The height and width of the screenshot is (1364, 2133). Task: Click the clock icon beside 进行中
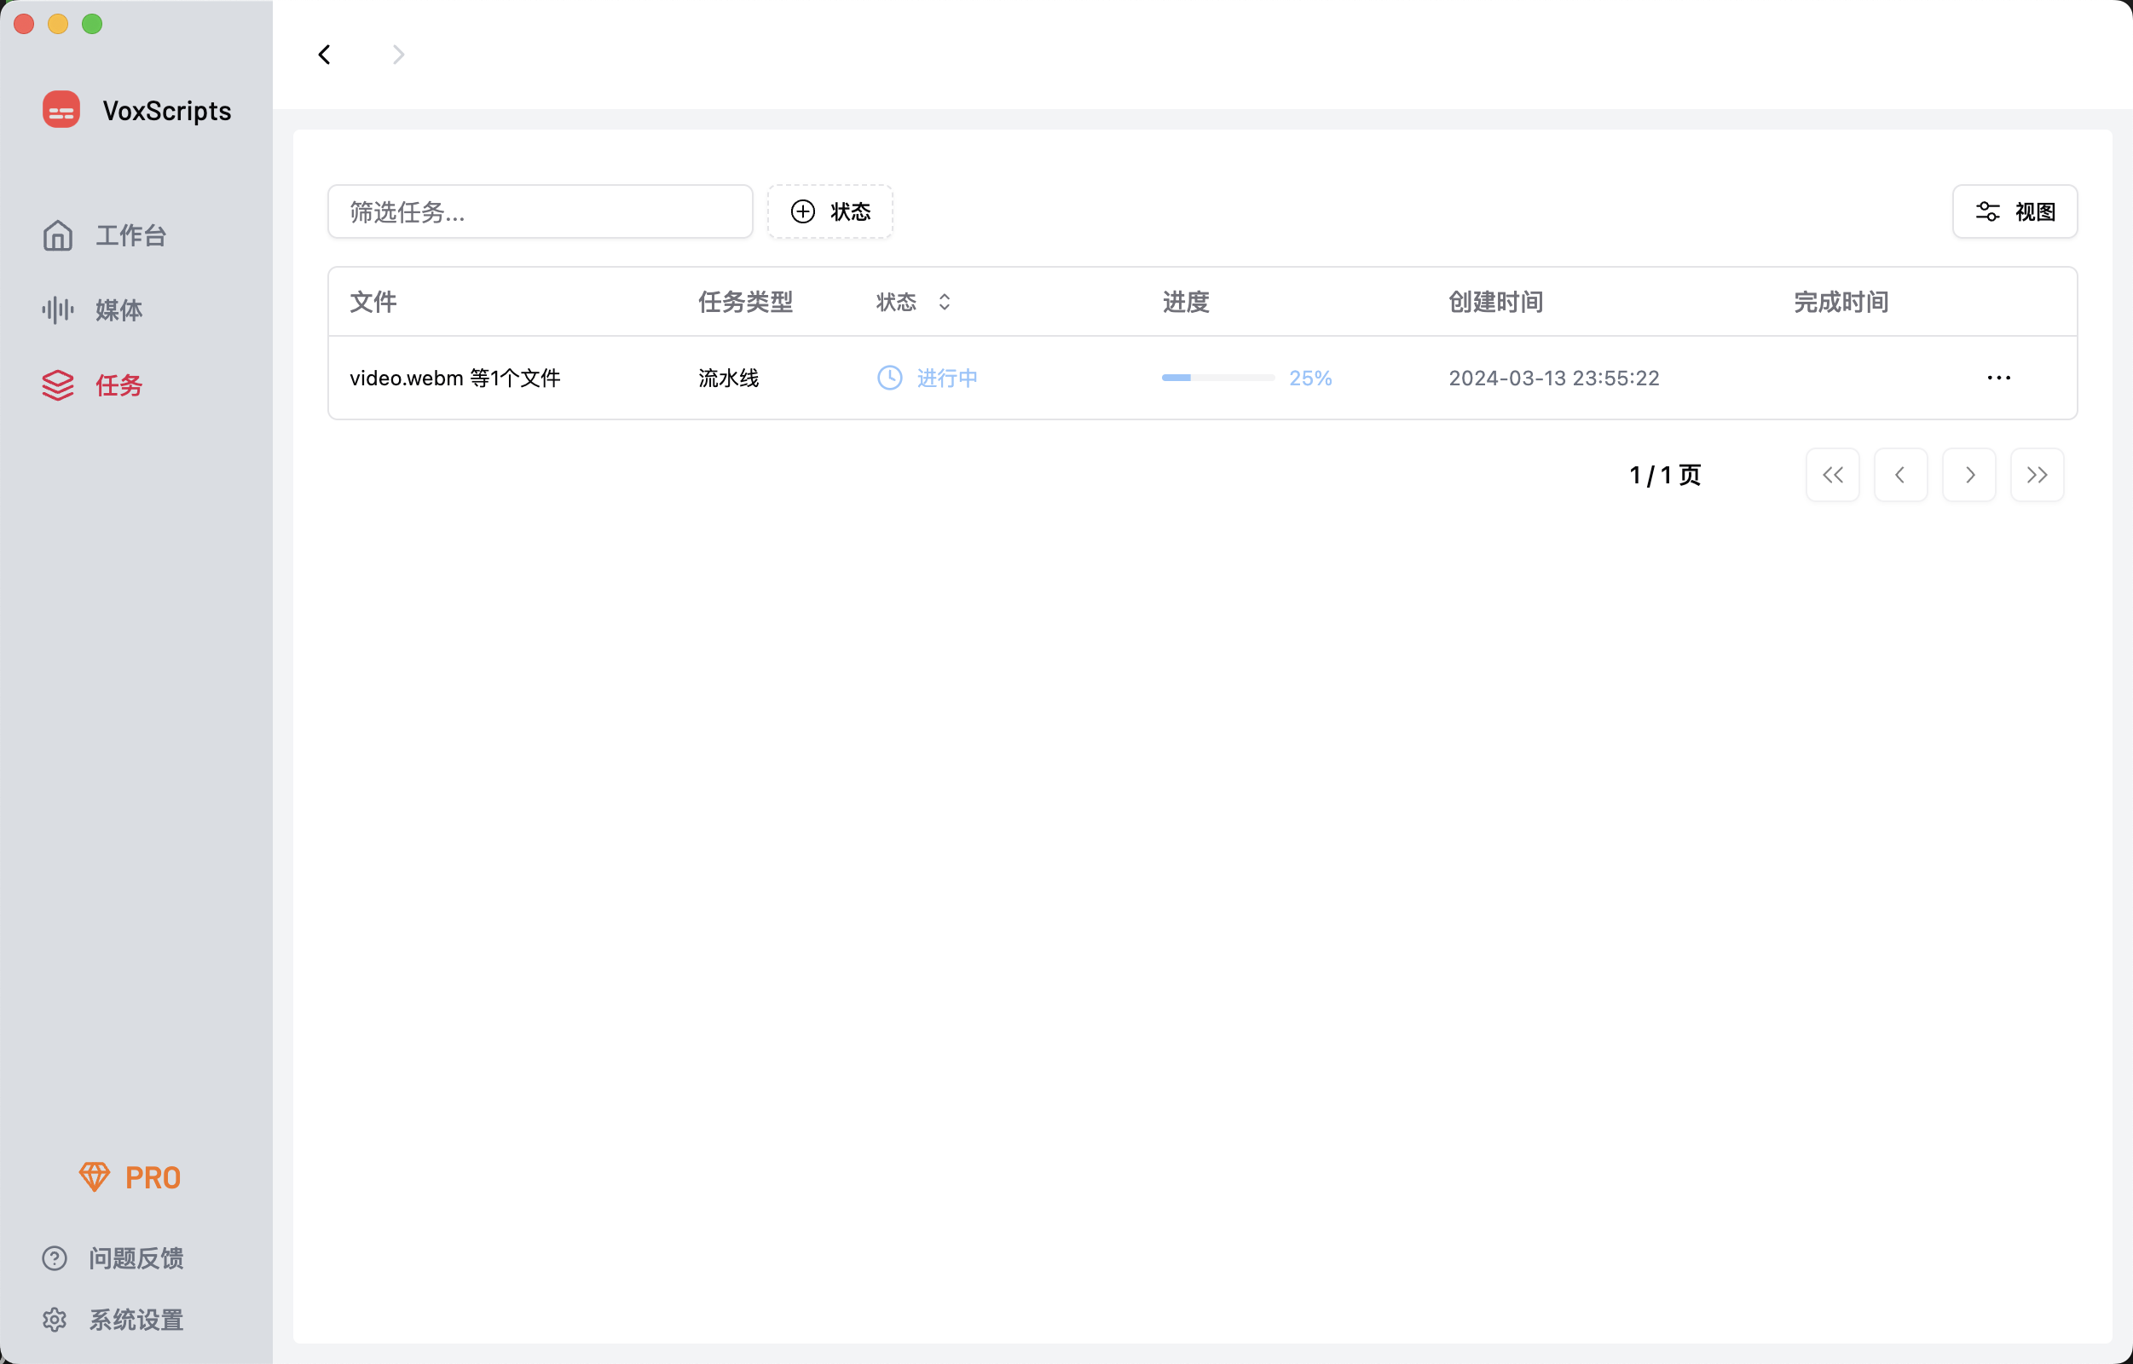click(x=889, y=379)
